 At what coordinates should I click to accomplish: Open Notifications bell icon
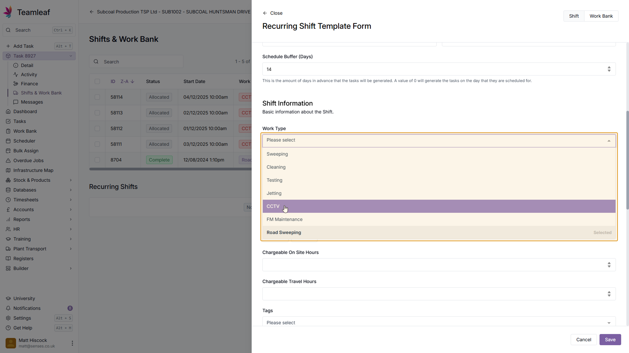pos(8,308)
